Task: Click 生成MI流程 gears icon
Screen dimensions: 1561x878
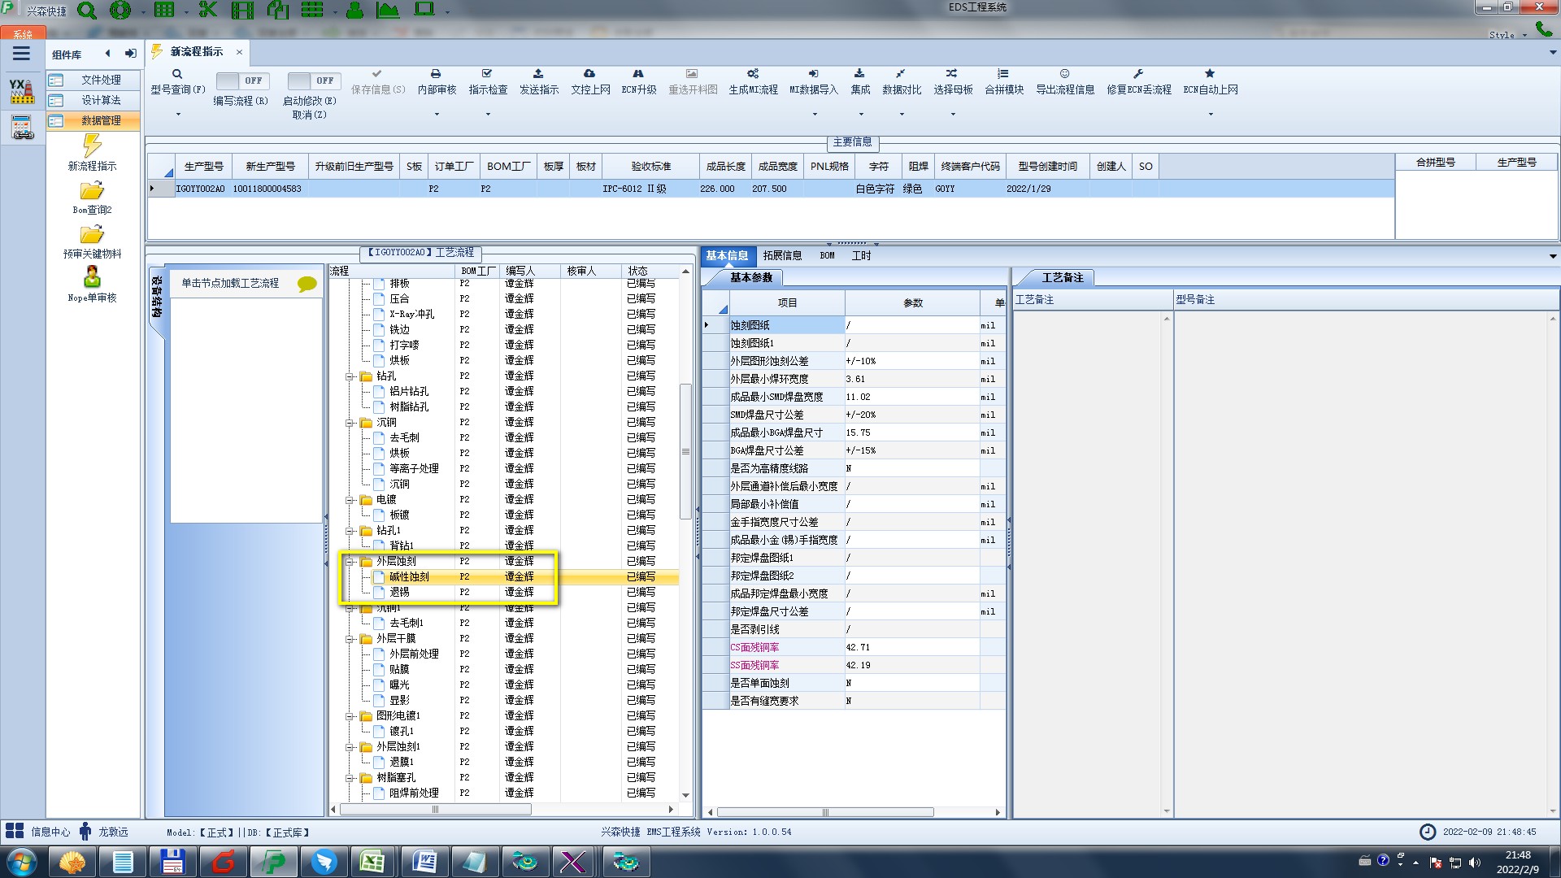Action: point(753,74)
